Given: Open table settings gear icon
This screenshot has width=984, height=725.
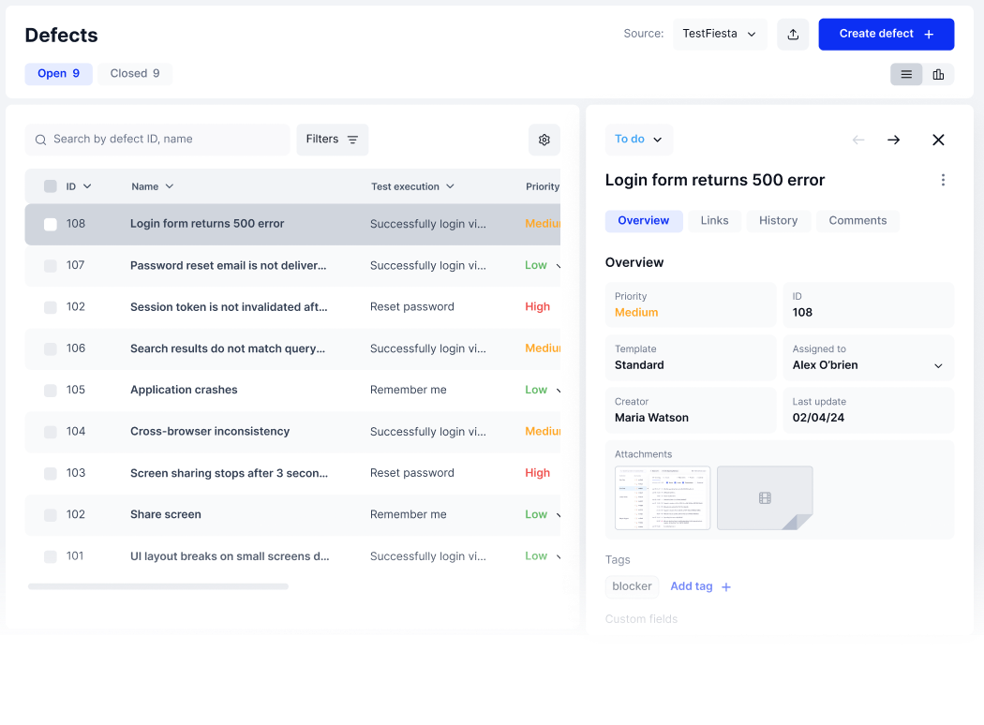Looking at the screenshot, I should click(x=544, y=140).
